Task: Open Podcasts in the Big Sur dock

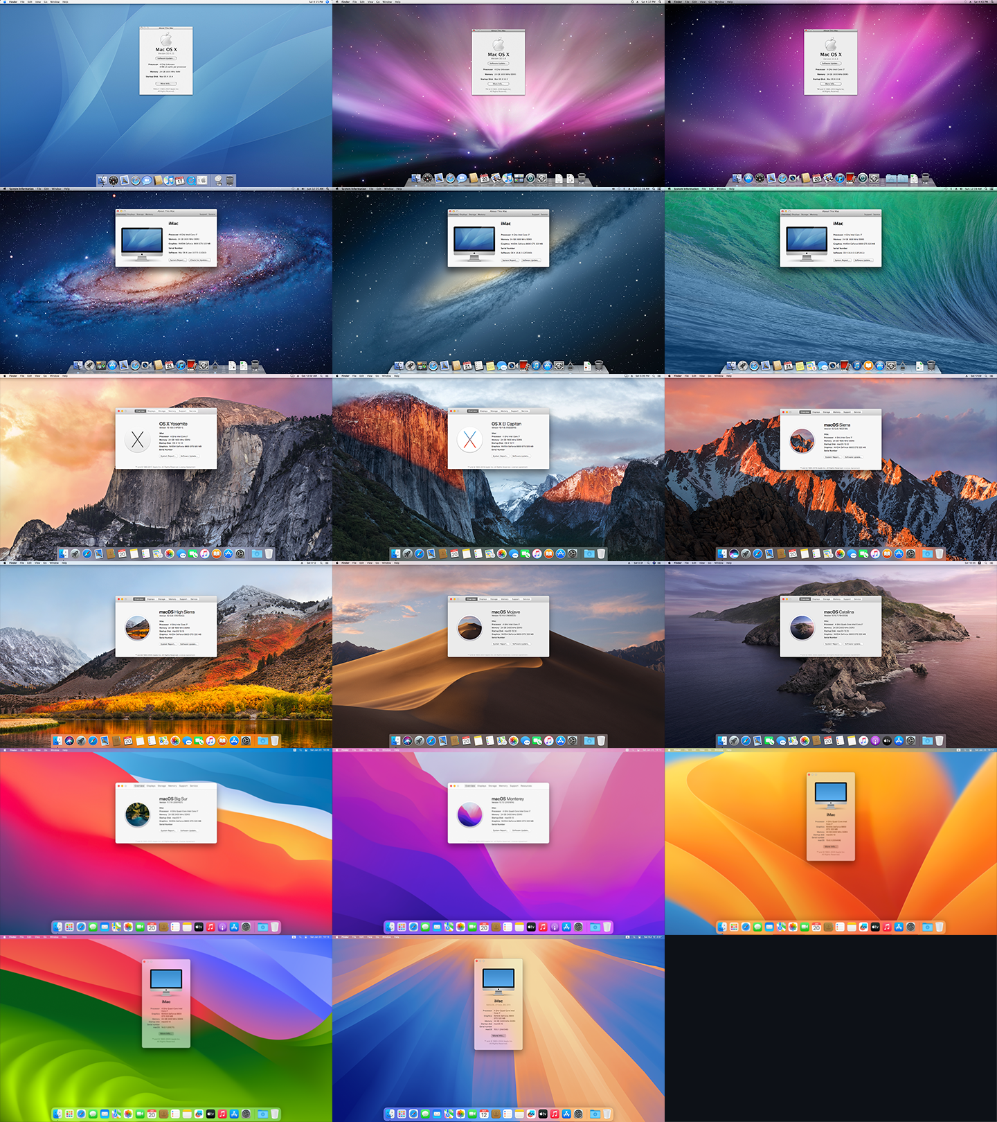Action: coord(222,927)
